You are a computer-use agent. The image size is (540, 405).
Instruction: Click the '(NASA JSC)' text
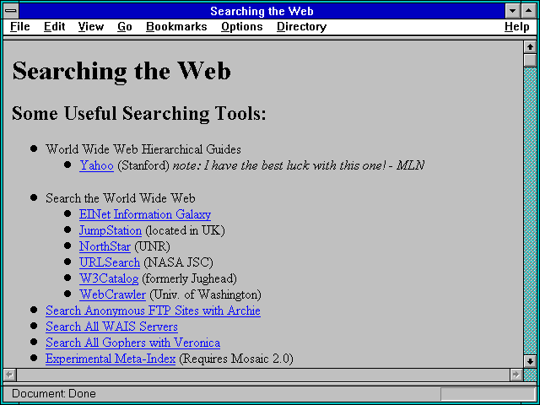coord(178,262)
